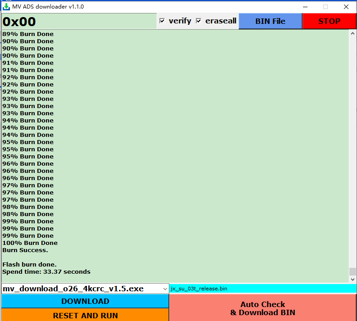The image size is (357, 321).
Task: Click the "Spend time: 33.37 seconds" log line
Action: click(46, 271)
